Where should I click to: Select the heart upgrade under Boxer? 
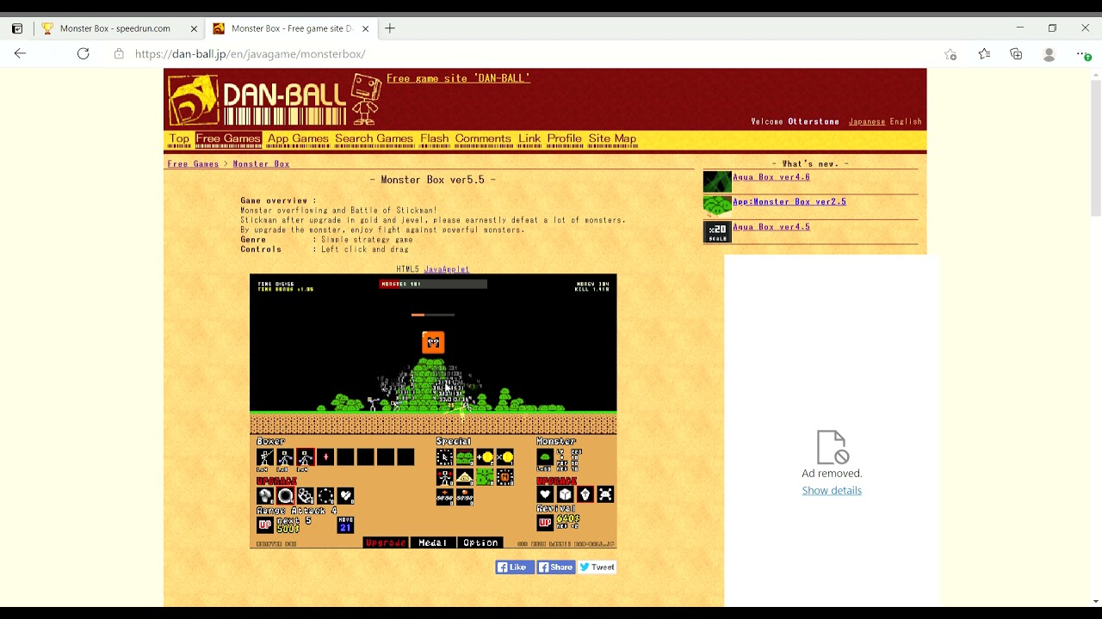point(345,496)
